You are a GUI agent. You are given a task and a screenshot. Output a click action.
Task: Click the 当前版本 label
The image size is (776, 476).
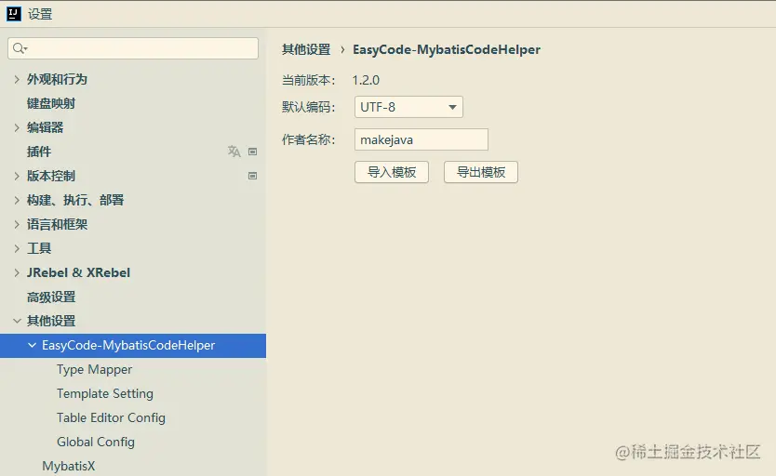tap(308, 80)
